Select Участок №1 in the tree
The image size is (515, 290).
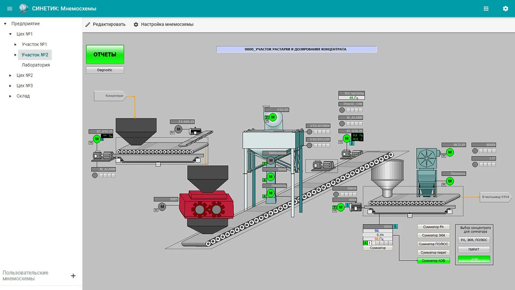(34, 44)
